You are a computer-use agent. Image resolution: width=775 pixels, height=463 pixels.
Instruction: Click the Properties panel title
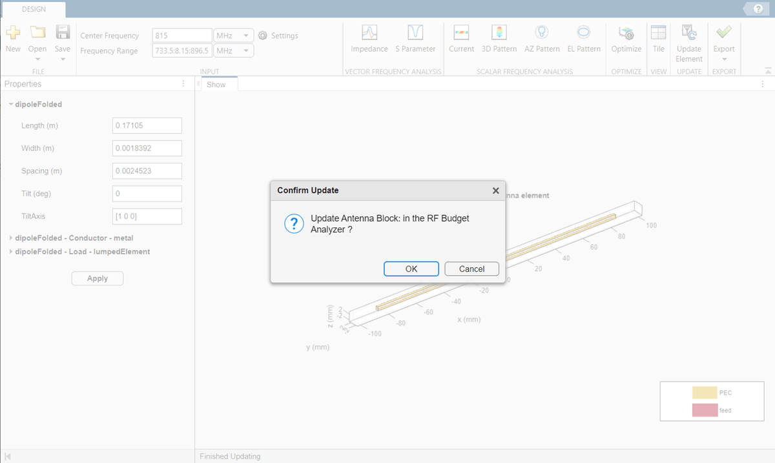click(23, 84)
